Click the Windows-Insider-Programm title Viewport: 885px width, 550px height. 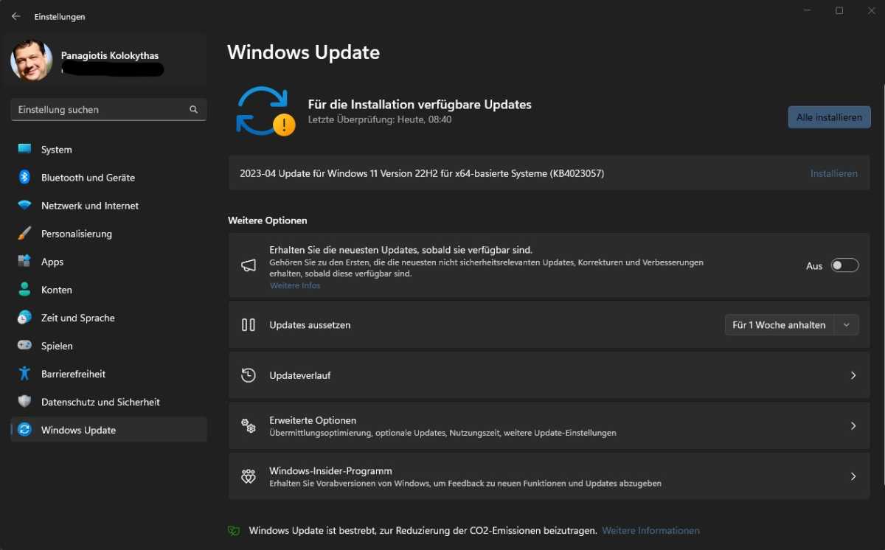(x=330, y=470)
